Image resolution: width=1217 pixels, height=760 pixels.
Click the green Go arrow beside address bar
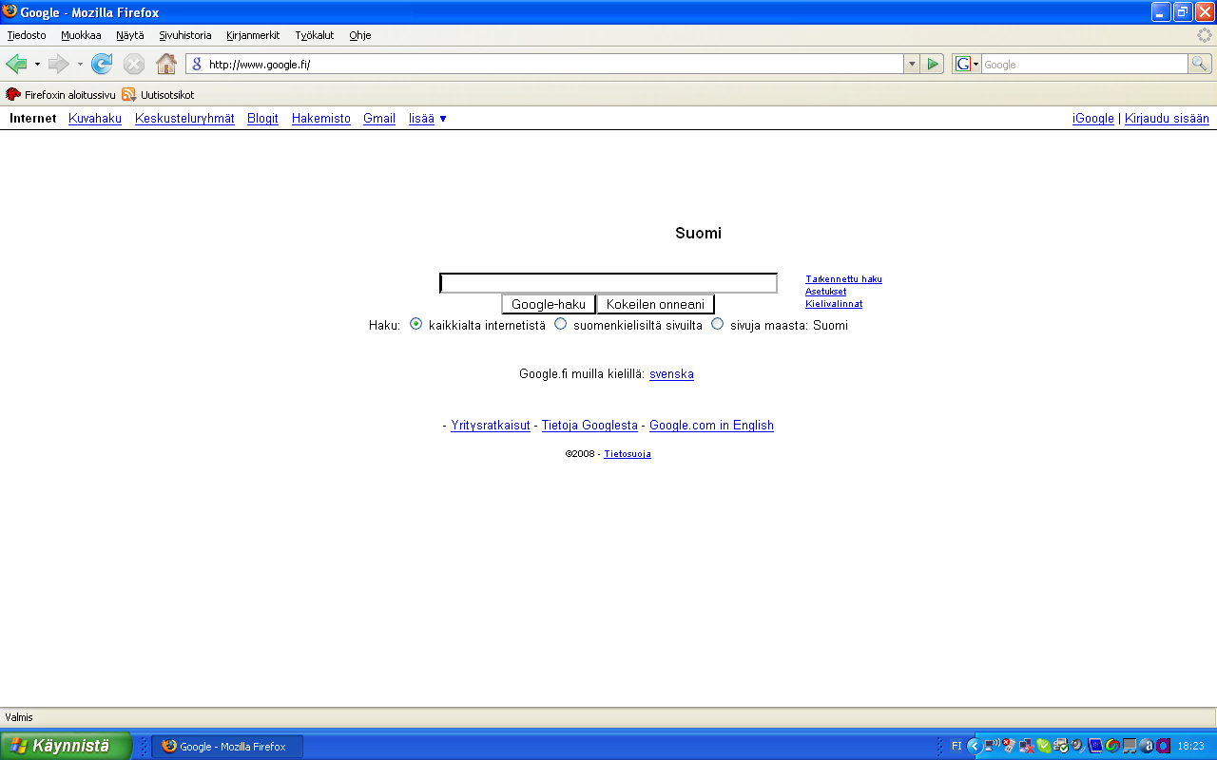click(x=933, y=64)
